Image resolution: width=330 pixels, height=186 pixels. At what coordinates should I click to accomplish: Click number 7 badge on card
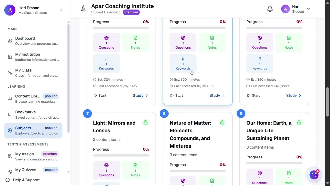coord(87,114)
